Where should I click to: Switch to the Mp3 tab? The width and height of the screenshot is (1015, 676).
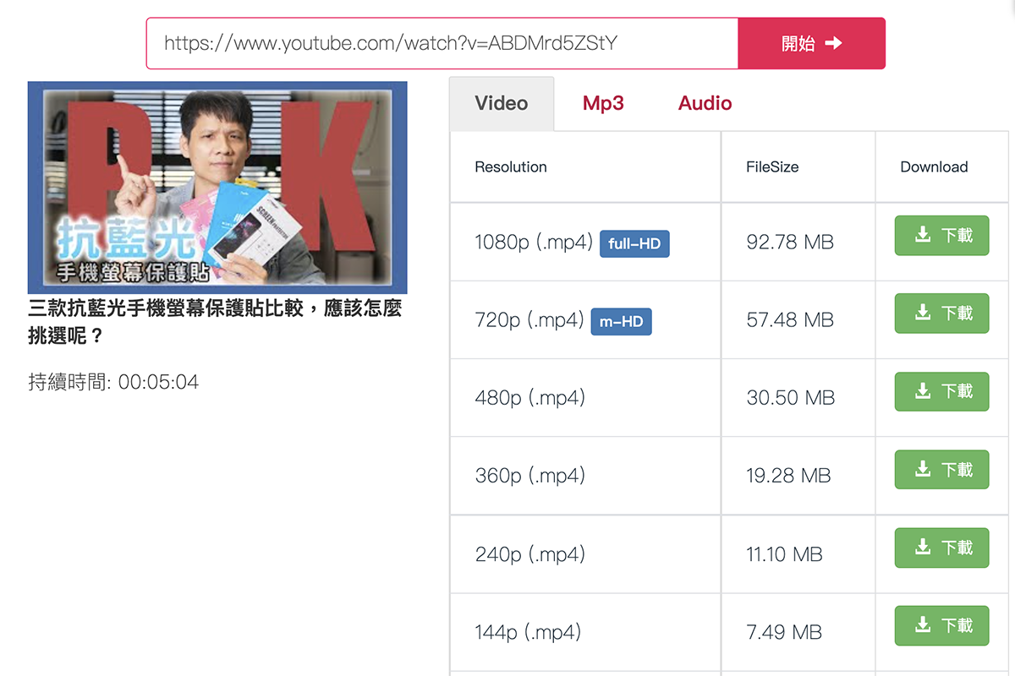click(x=602, y=103)
